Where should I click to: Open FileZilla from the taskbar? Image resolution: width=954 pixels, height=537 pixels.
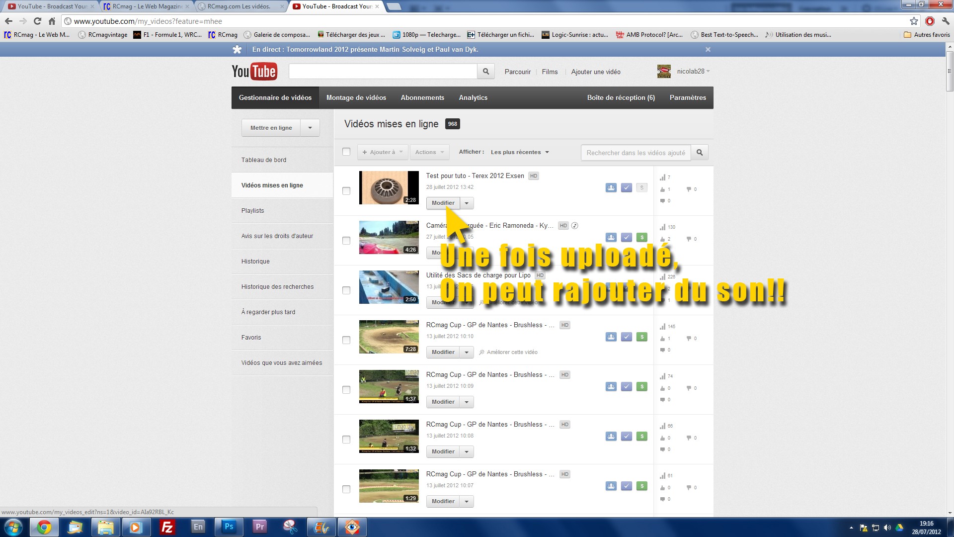[167, 527]
